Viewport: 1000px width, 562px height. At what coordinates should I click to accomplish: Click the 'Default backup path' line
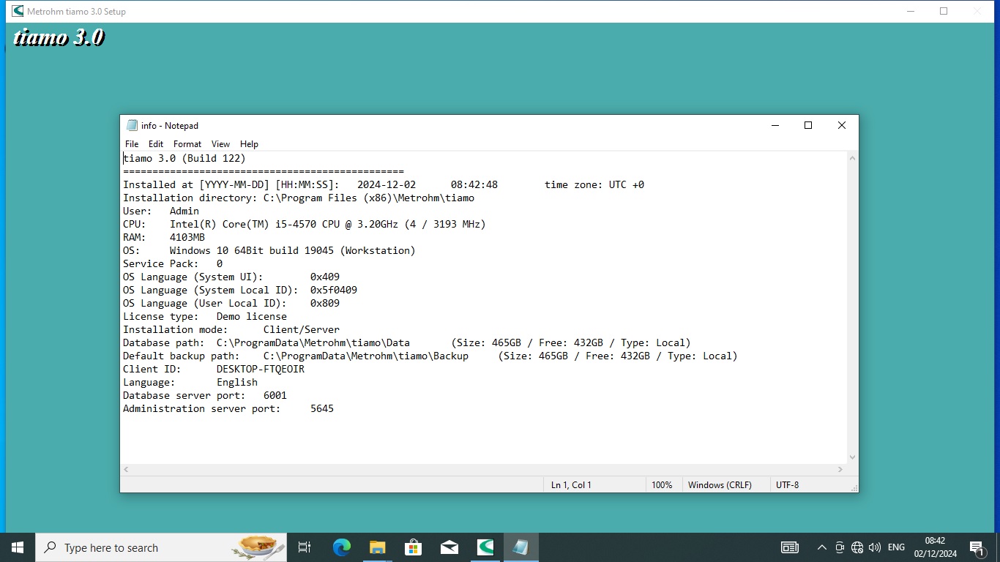click(x=430, y=356)
